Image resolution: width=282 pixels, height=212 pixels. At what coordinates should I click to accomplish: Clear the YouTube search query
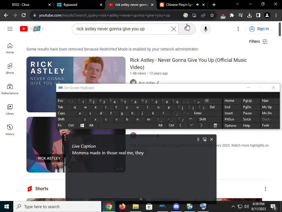click(173, 29)
